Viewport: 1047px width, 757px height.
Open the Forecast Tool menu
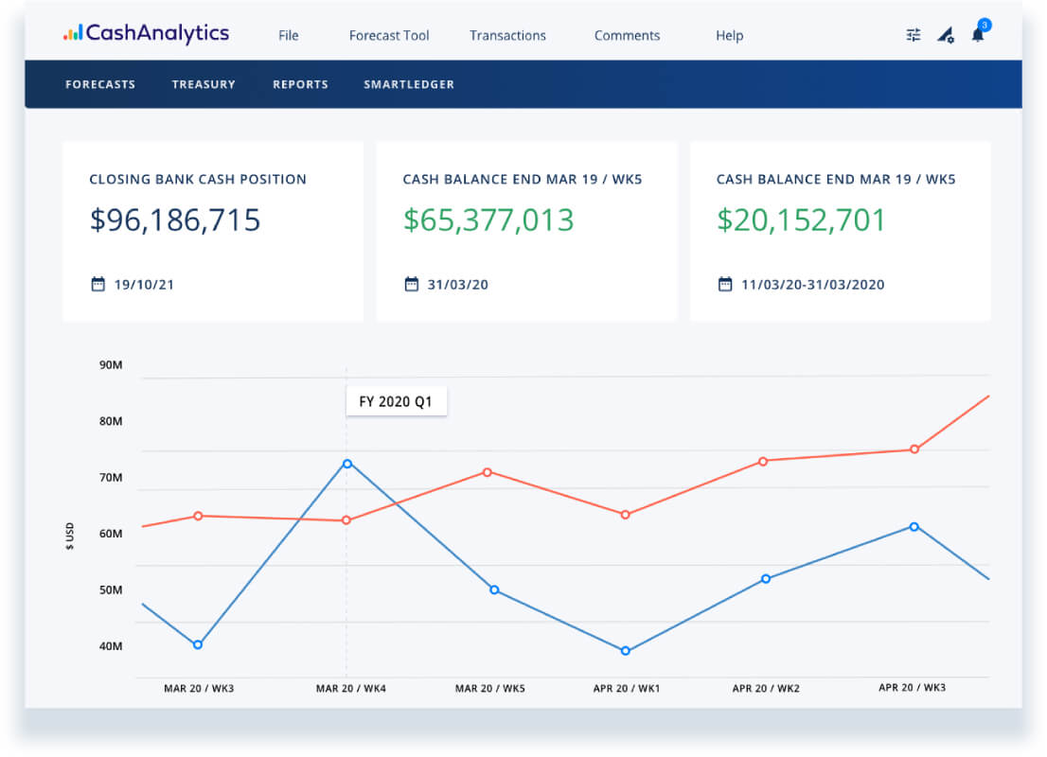click(x=389, y=35)
